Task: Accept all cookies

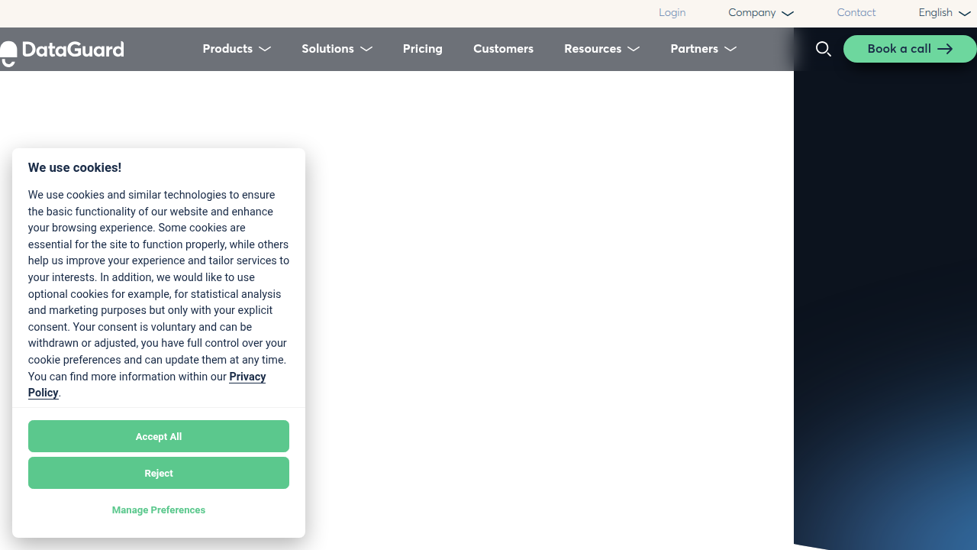Action: [x=159, y=436]
